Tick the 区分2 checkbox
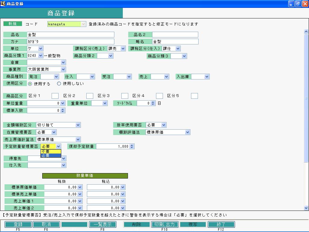This screenshot has width=309, height=232. [x=90, y=96]
